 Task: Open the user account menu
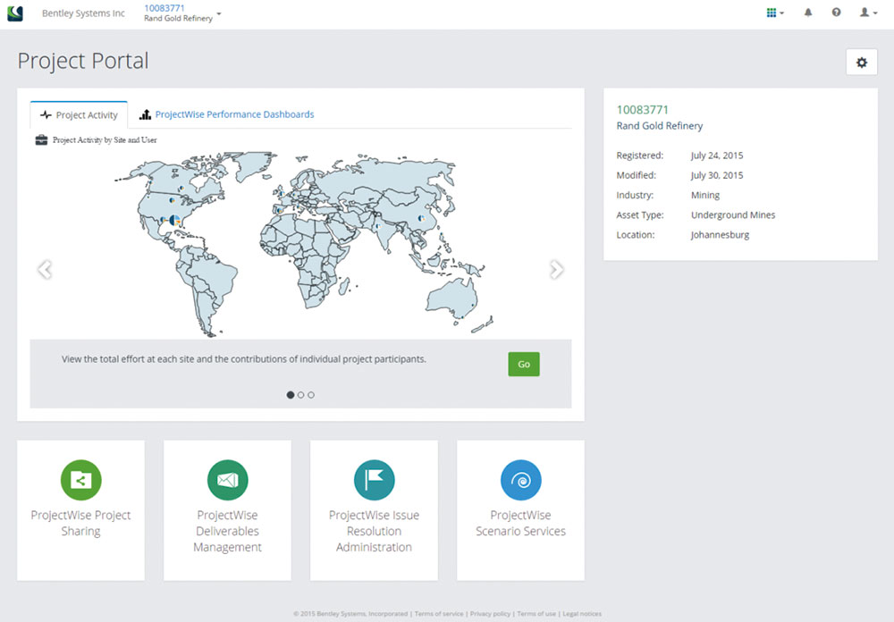click(868, 13)
